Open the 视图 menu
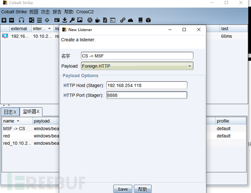251x193 pixels. pos(34,12)
